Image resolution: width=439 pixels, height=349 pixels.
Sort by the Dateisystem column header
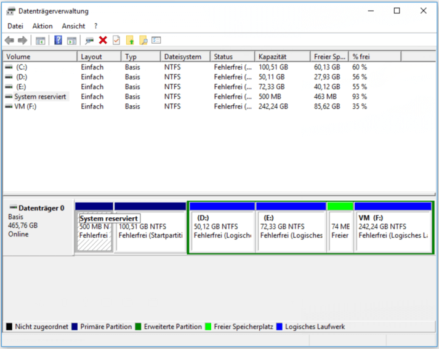coord(185,57)
